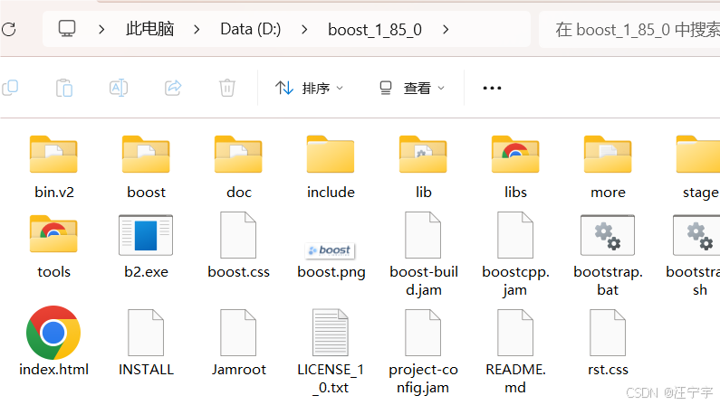Select the more folder icon

pos(608,154)
